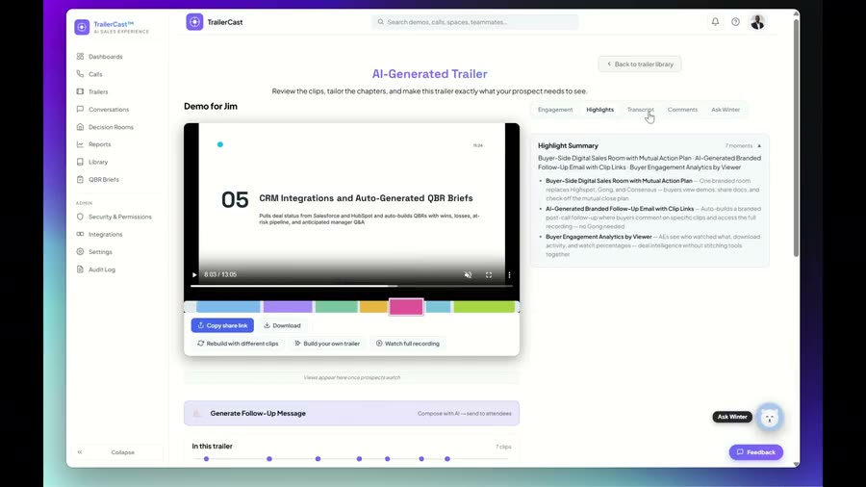
Task: Click the Copy share link button
Action: 222,325
